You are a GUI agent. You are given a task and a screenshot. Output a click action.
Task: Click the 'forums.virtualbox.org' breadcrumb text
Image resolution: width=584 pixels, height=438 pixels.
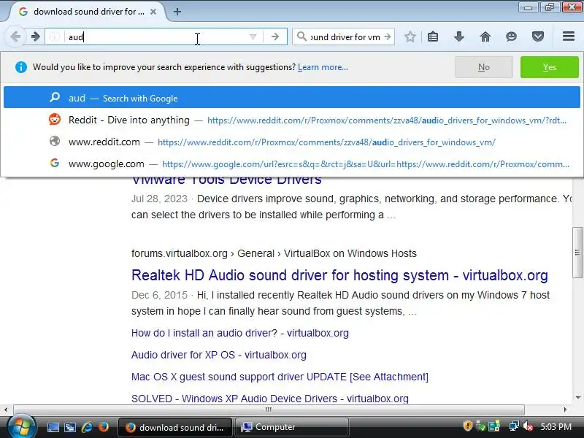click(179, 253)
